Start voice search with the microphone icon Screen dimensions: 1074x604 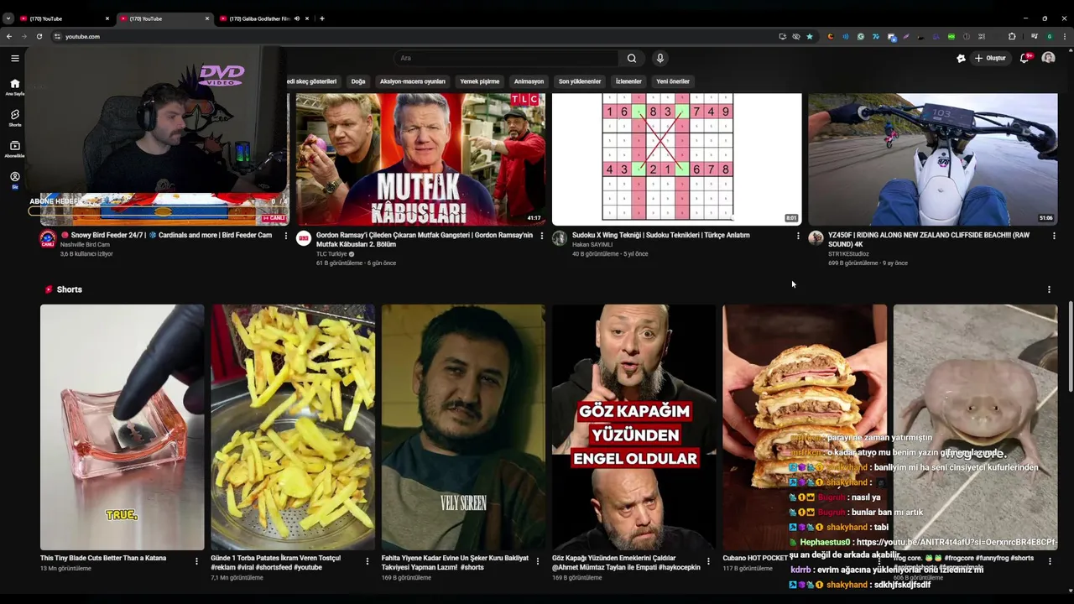pos(660,58)
